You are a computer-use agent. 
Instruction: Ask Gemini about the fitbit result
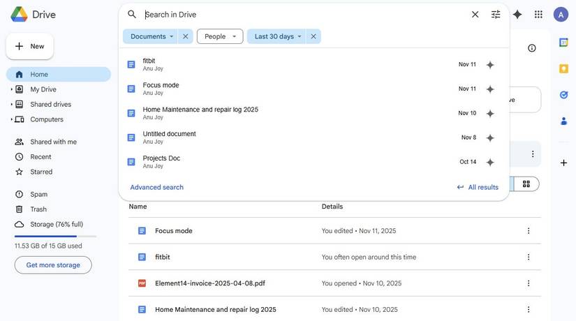(490, 65)
